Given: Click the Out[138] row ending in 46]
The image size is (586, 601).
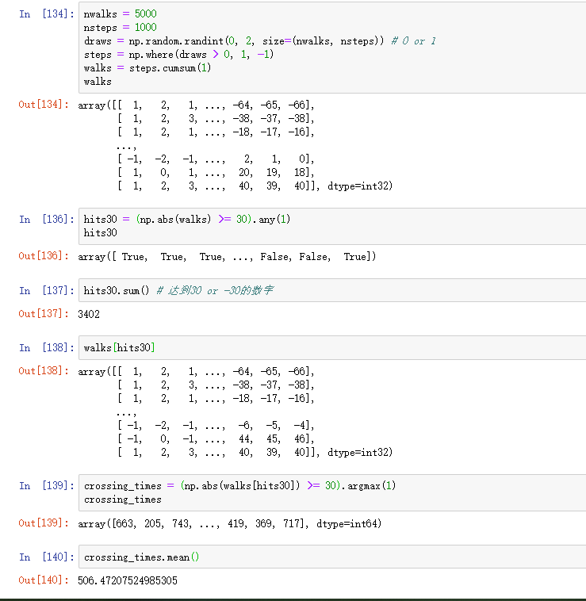Looking at the screenshot, I should pos(216,439).
